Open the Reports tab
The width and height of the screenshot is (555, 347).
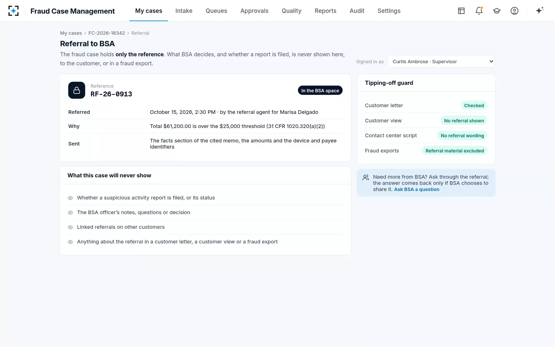tap(326, 11)
